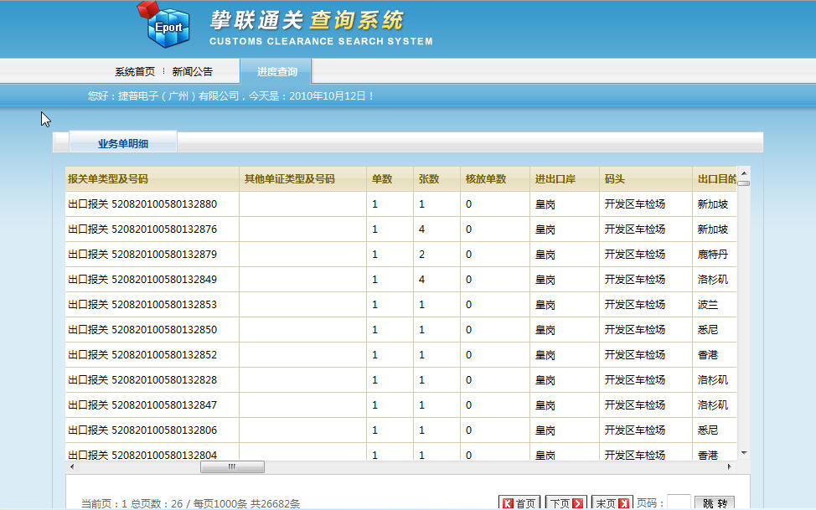Jump to 末页 last page
This screenshot has width=816, height=510.
pos(612,503)
